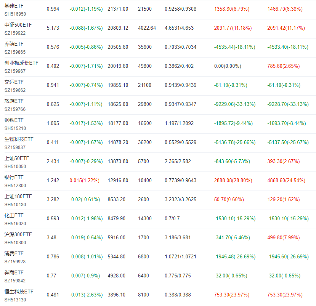
Task: Click the SZ159766 stock code
Action: click(15, 109)
